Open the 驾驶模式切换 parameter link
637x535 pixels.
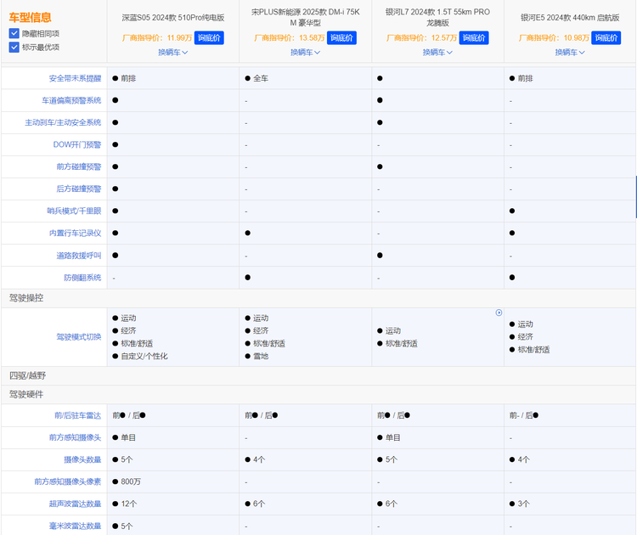(x=78, y=337)
